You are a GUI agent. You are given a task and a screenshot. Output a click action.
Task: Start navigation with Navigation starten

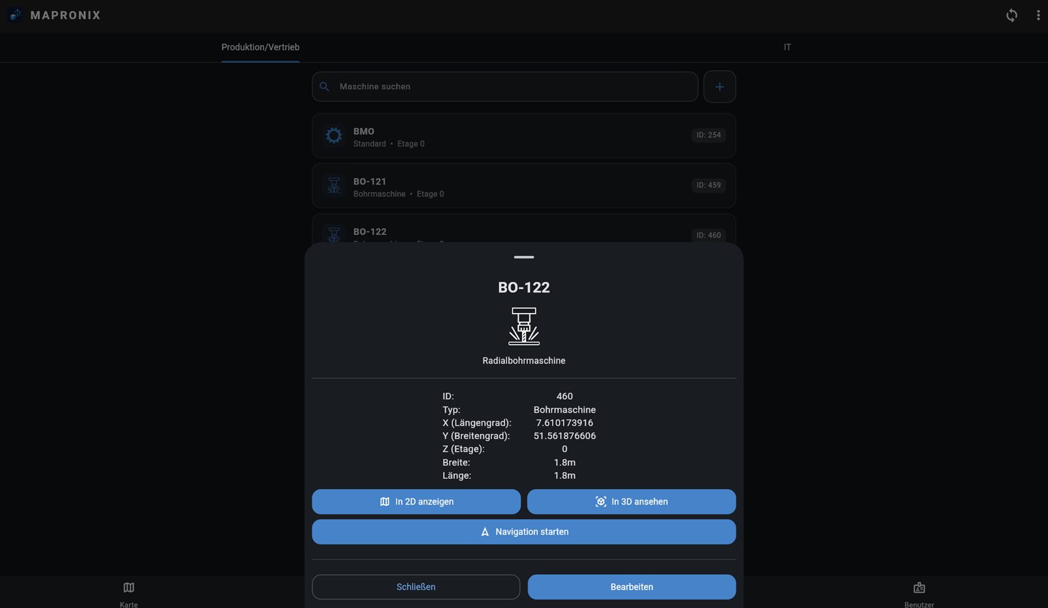tap(524, 531)
